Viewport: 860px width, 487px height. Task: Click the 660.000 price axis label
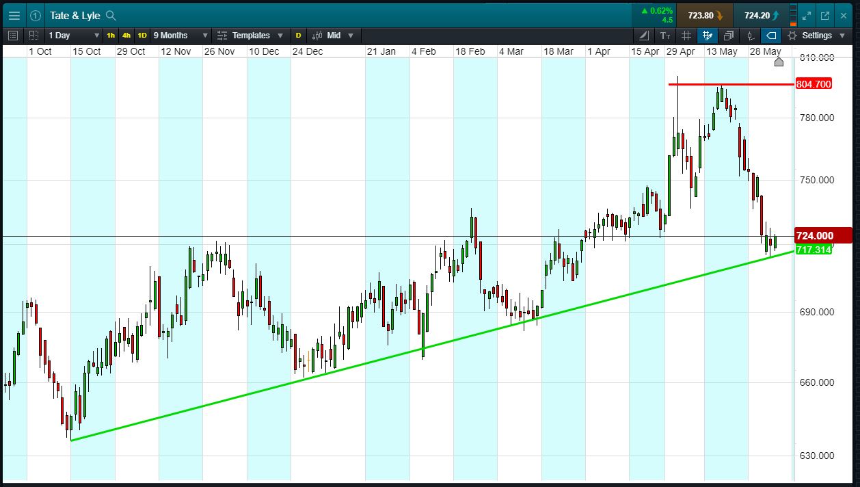coord(816,382)
